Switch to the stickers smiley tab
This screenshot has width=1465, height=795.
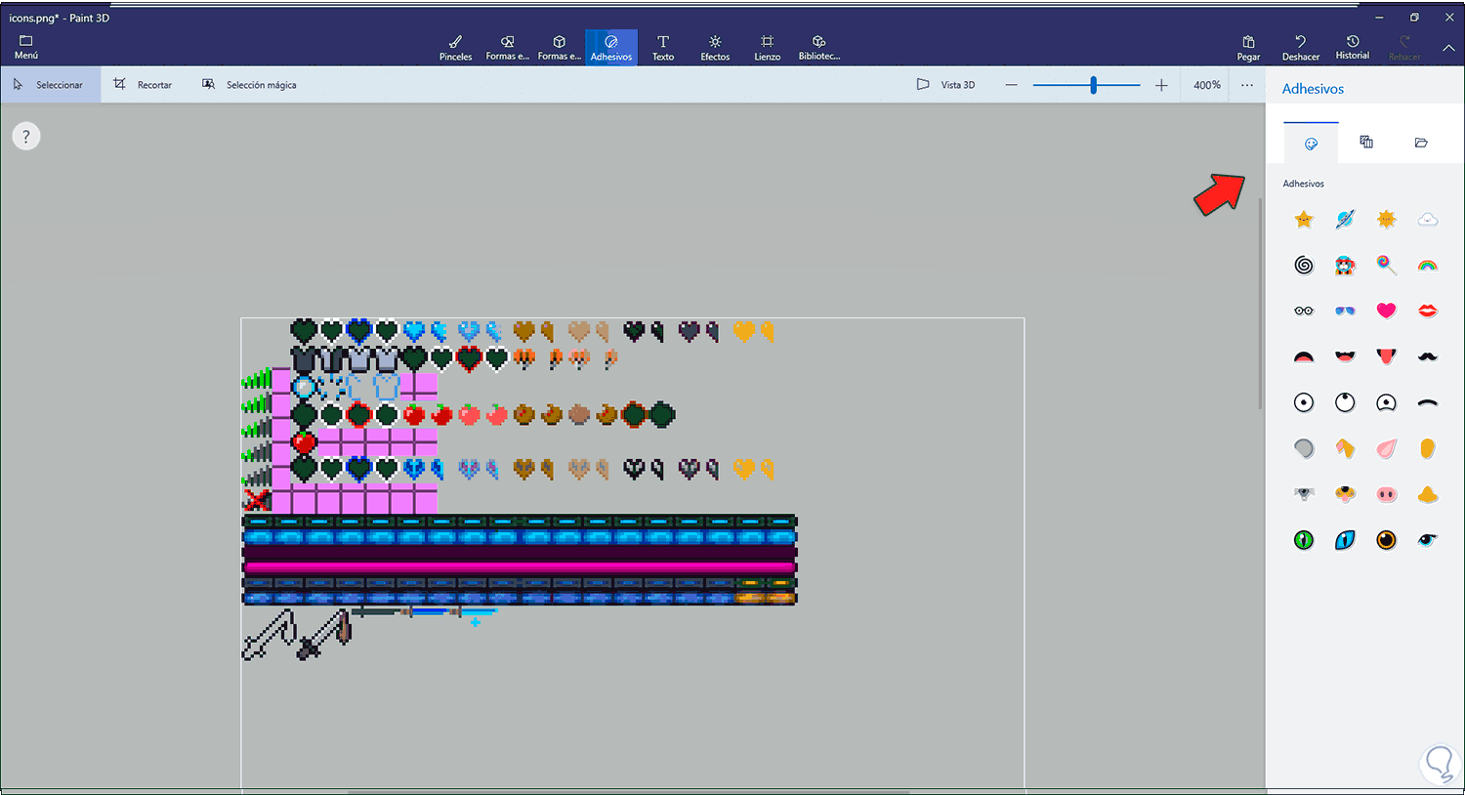1311,144
